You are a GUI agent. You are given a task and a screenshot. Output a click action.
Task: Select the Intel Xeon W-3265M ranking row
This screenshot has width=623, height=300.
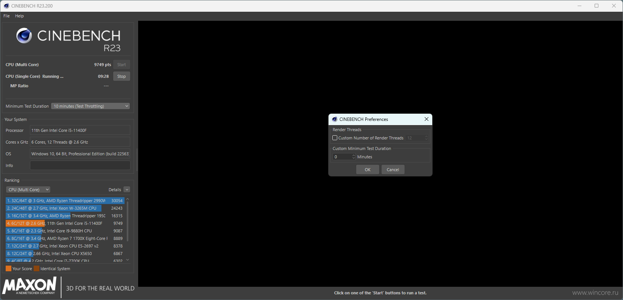[65, 208]
